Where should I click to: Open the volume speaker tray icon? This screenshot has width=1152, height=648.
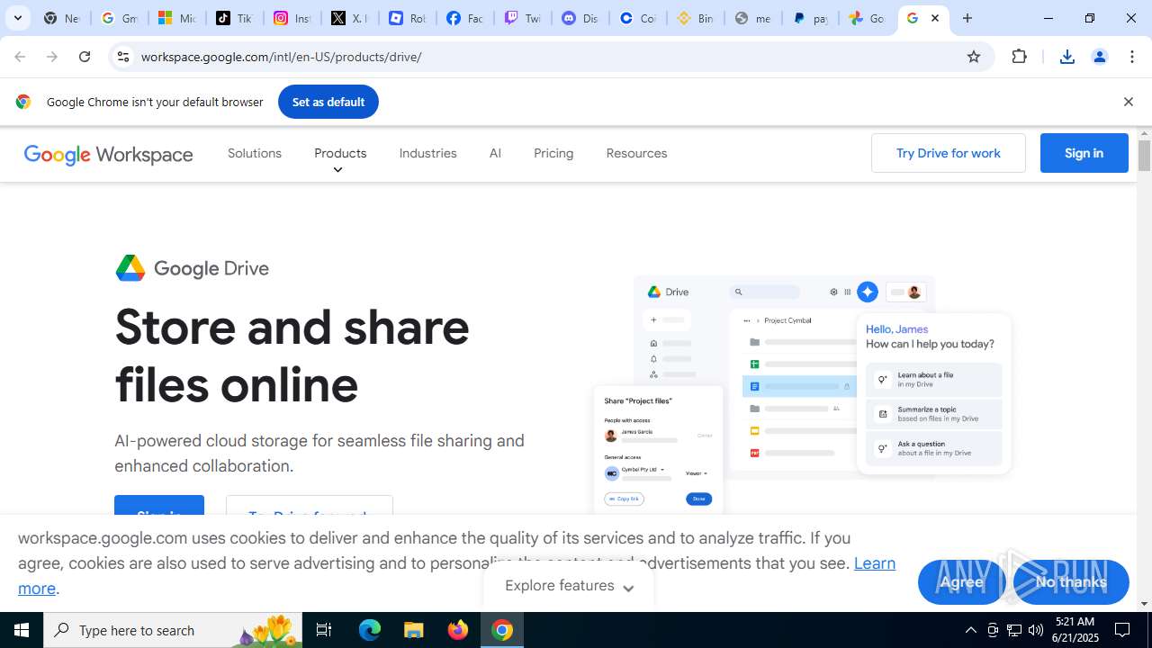[1036, 630]
